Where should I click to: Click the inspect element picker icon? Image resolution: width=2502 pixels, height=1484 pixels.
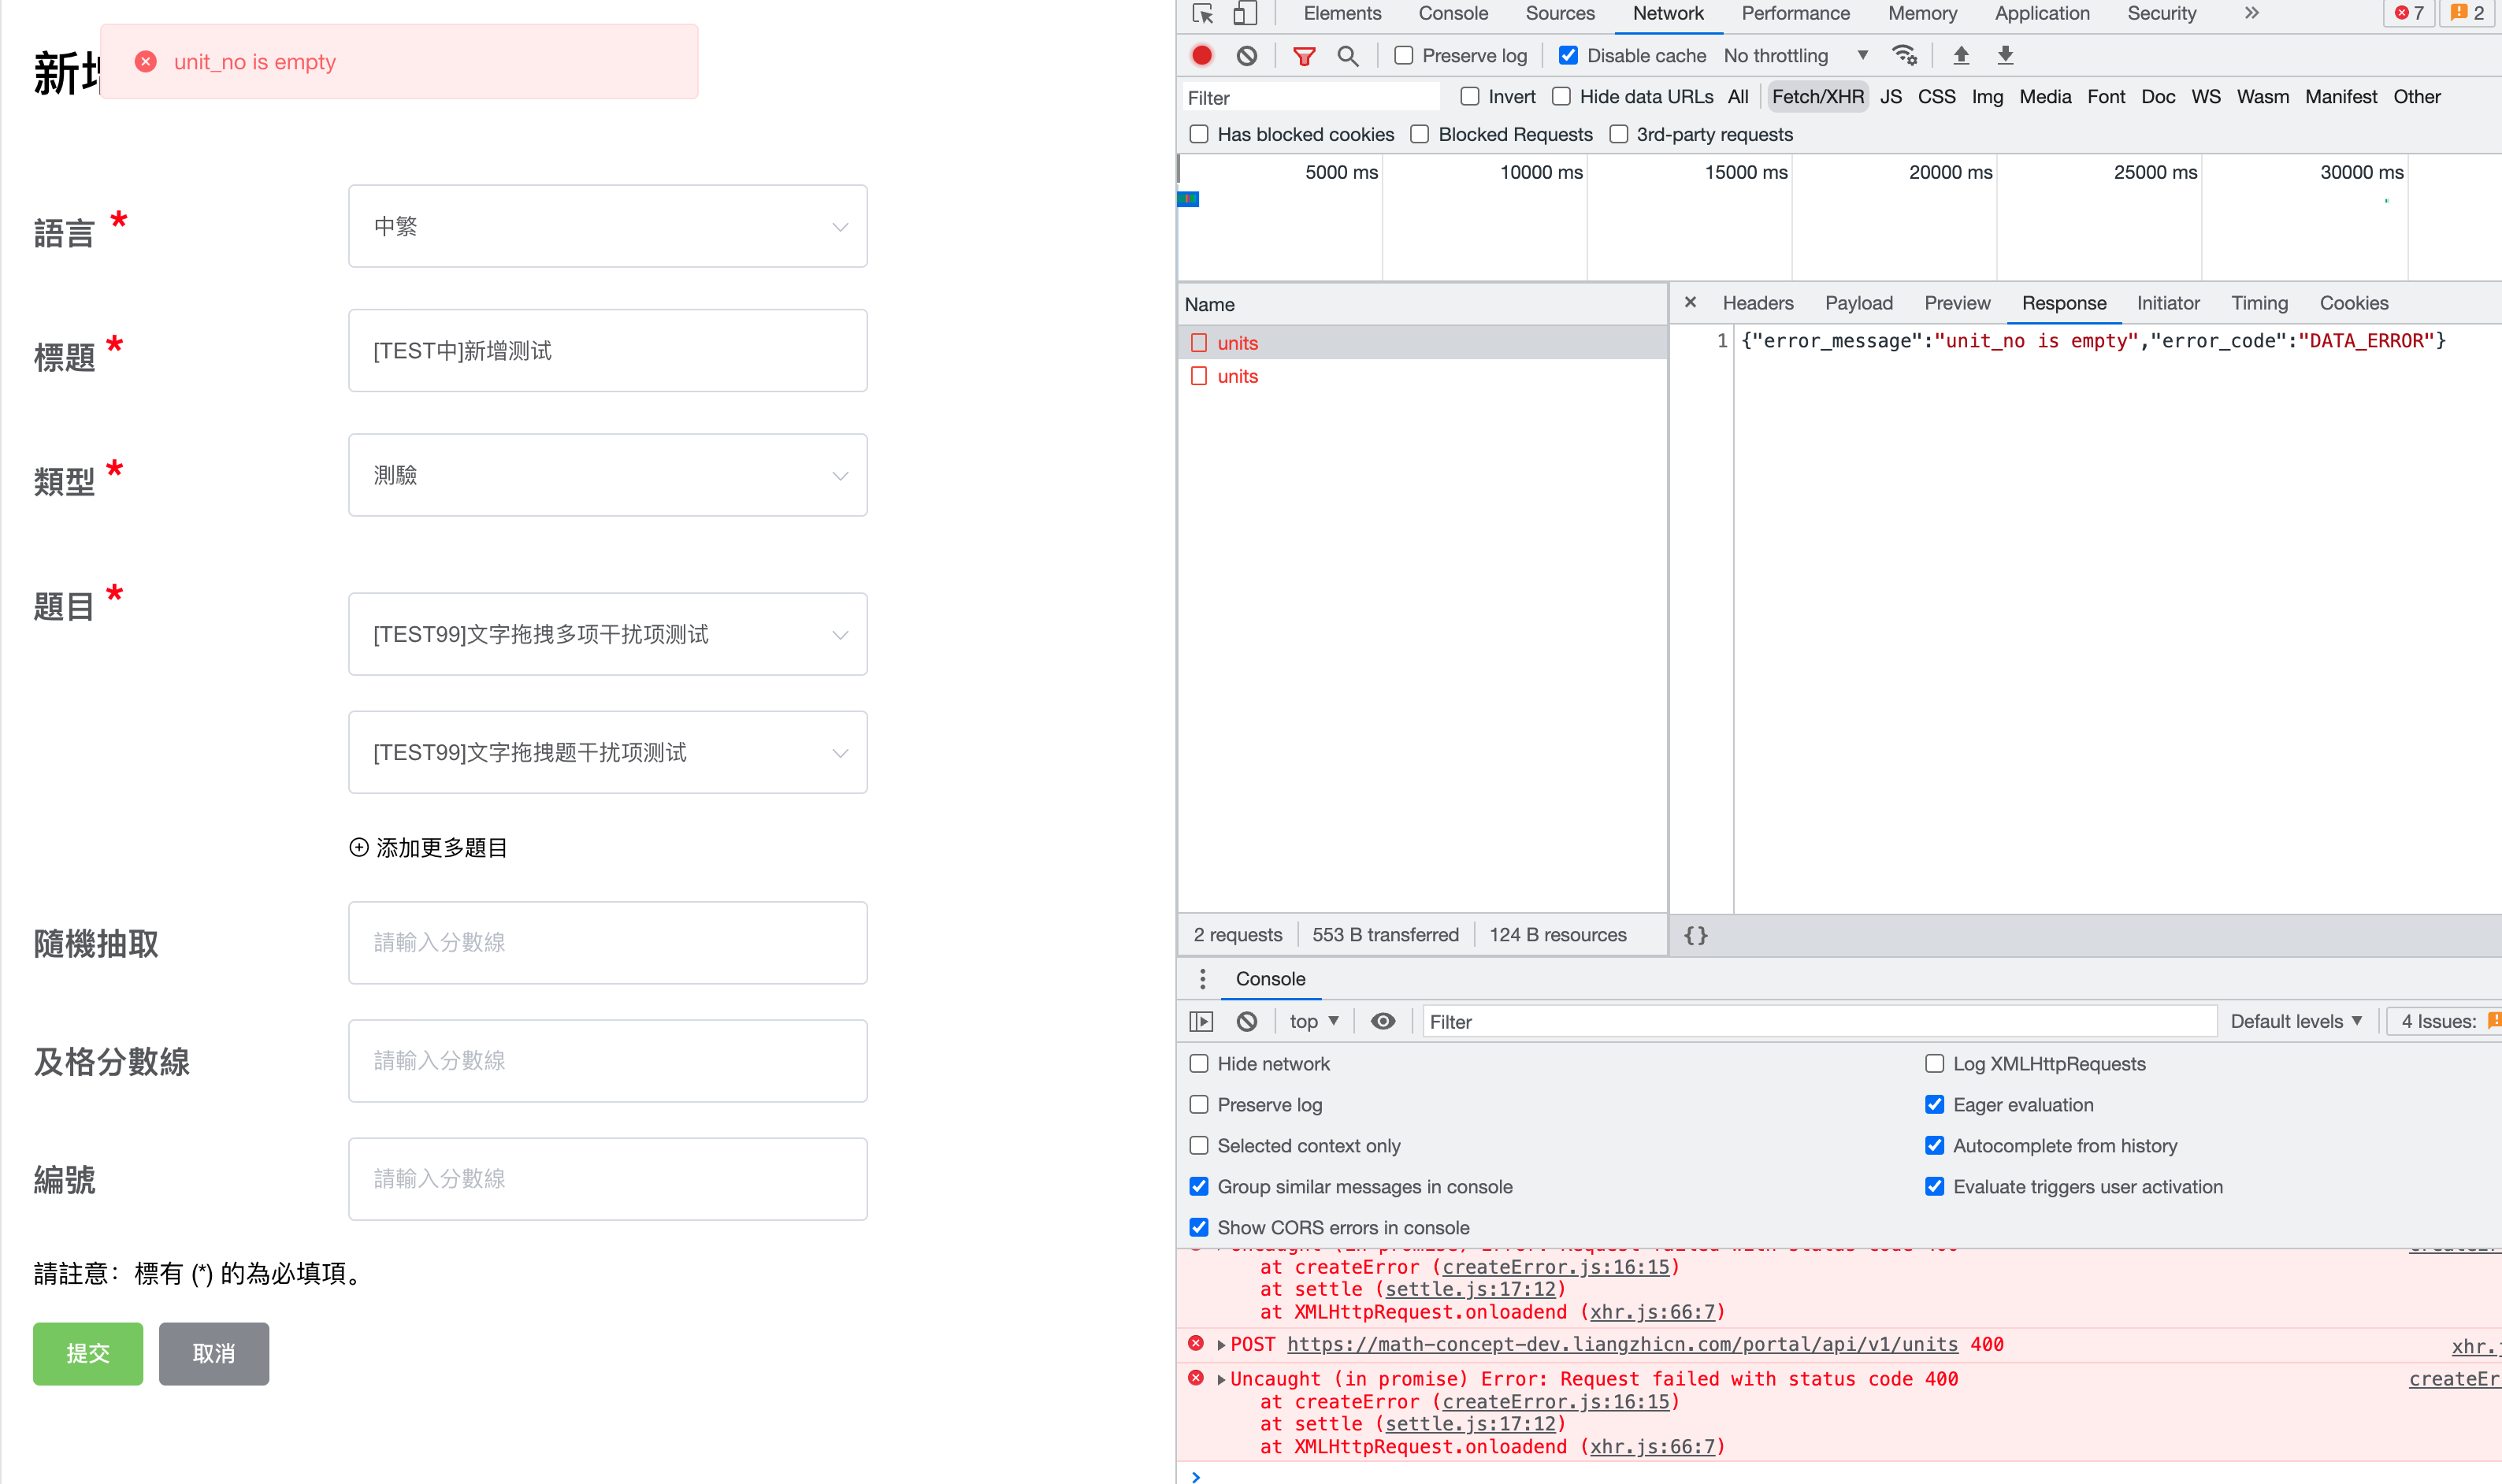click(x=1203, y=14)
